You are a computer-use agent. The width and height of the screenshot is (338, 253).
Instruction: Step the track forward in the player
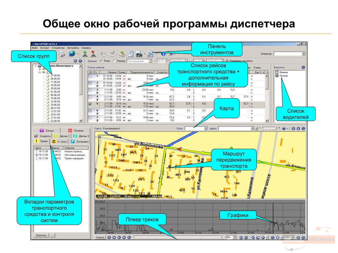pyautogui.click(x=124, y=237)
